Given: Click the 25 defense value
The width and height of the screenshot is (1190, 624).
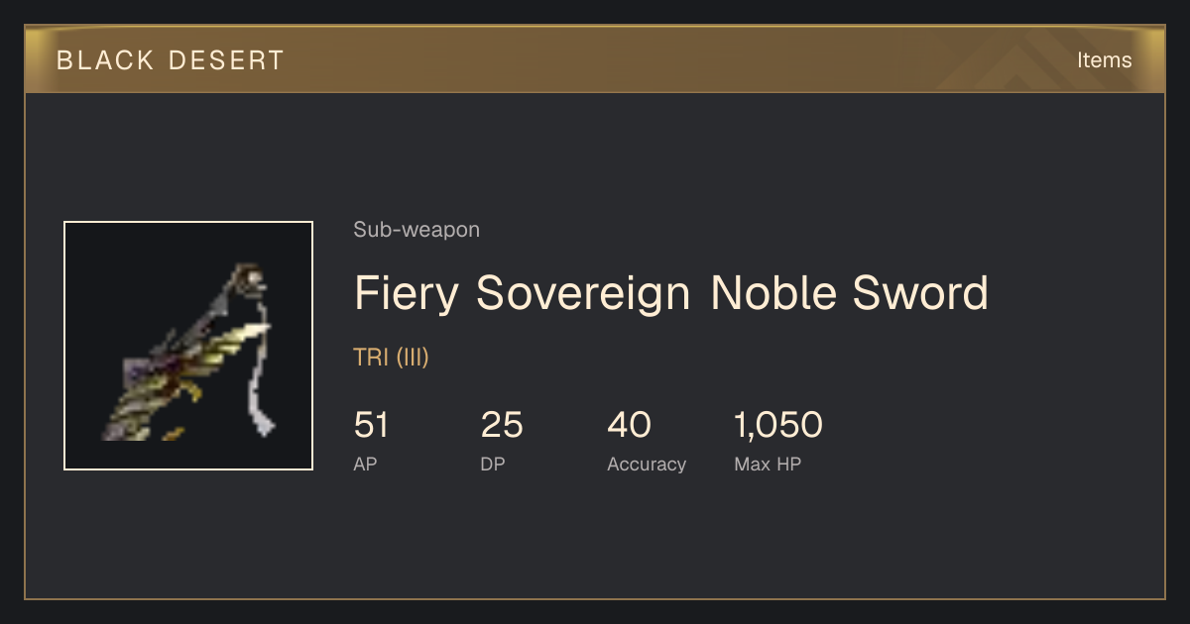Looking at the screenshot, I should pyautogui.click(x=502, y=425).
